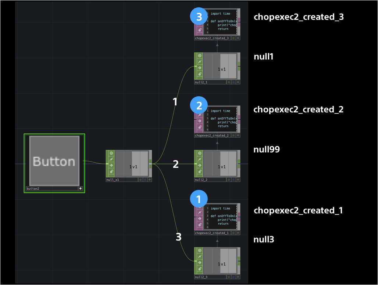Toggle the green dot on chopexec2_created_1
The height and width of the screenshot is (285, 378).
click(x=233, y=232)
